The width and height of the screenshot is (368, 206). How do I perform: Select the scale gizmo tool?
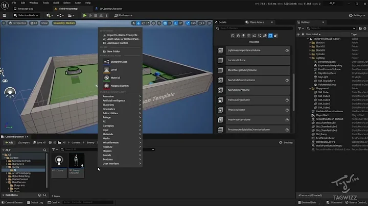(148, 23)
